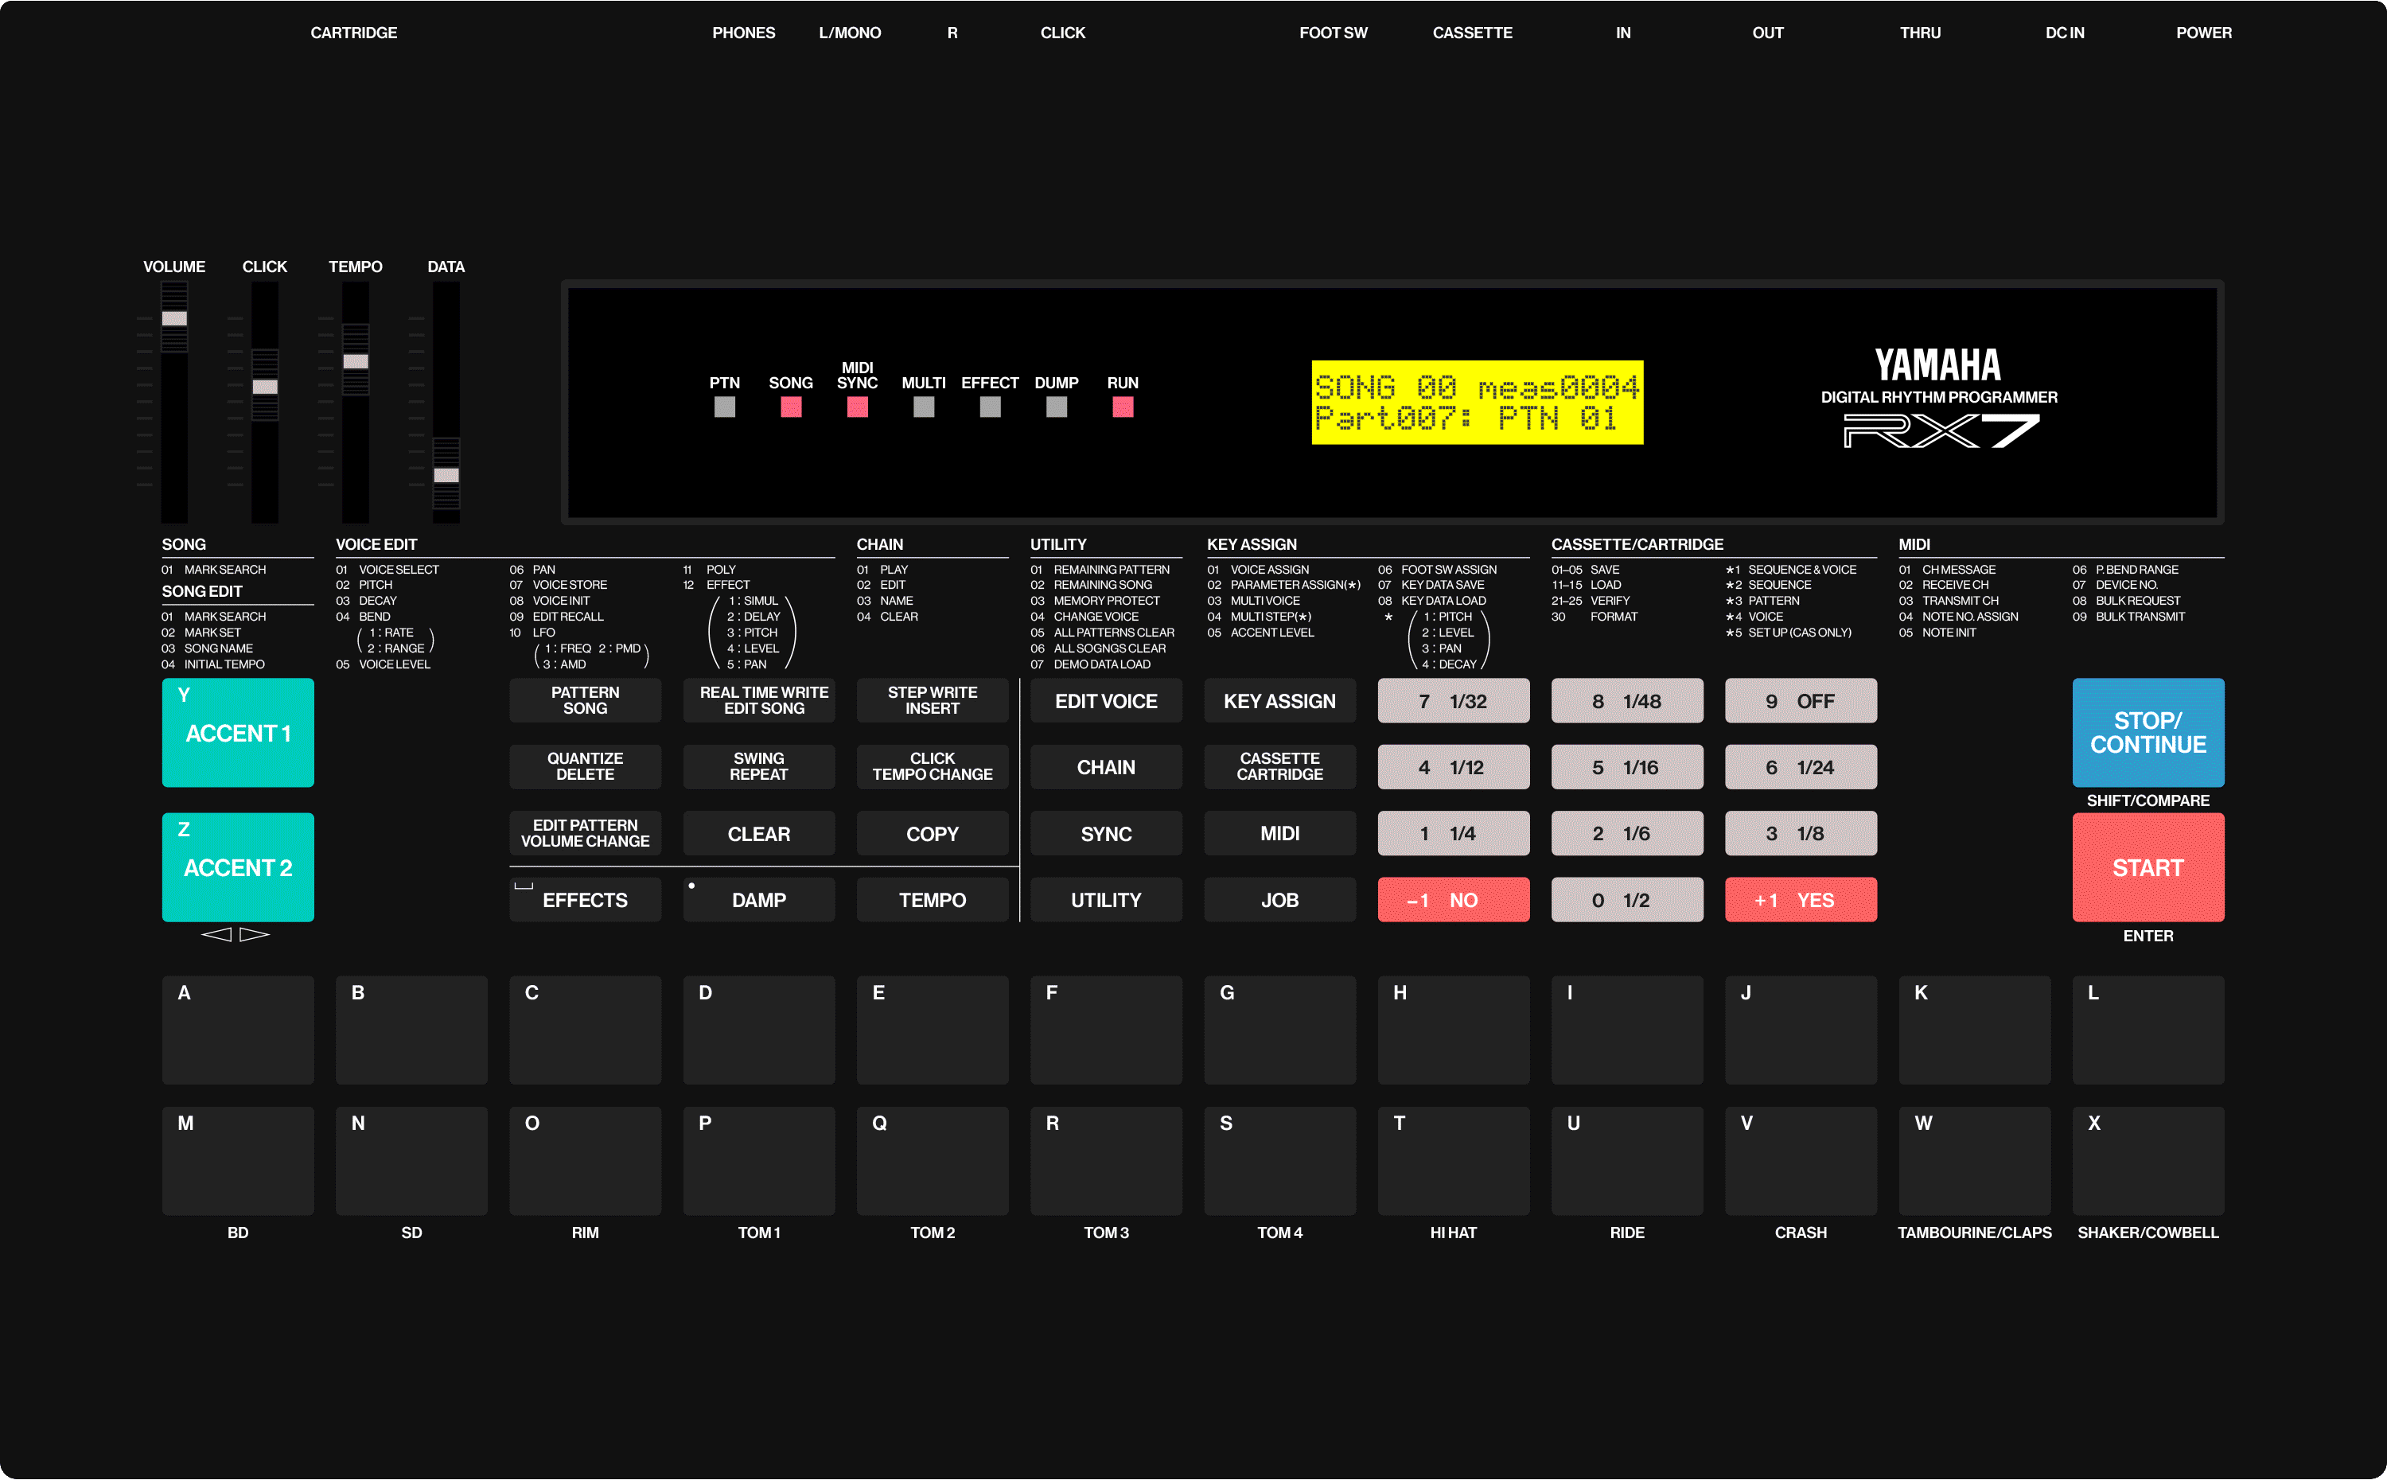Click the CLEAR button
Screen dimensions: 2387x1480
click(758, 833)
